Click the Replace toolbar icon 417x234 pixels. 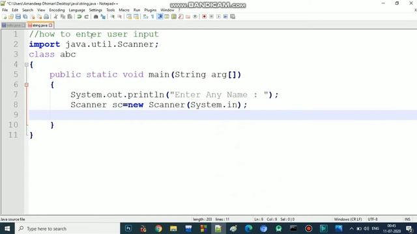coord(103,17)
